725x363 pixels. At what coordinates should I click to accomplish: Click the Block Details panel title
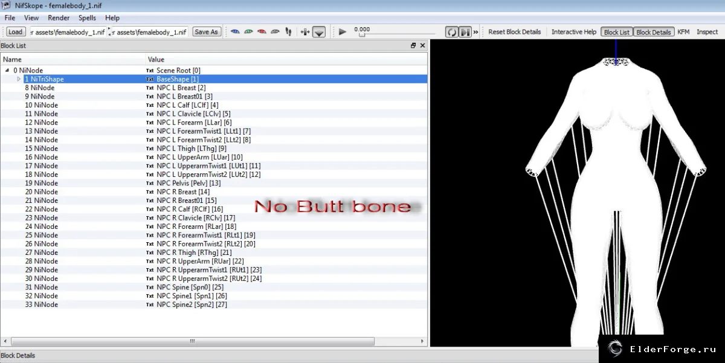click(18, 356)
